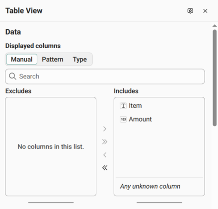Screen dimensions: 218x209
Task: Click the string type icon beside Item
Action: click(123, 106)
